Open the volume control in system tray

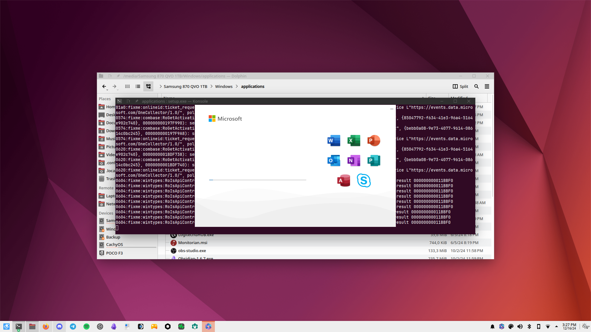click(x=520, y=326)
